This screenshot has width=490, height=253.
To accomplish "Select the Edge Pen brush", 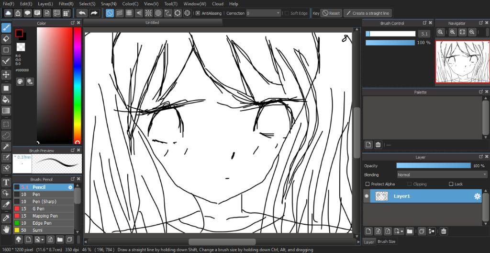I will pos(44,223).
